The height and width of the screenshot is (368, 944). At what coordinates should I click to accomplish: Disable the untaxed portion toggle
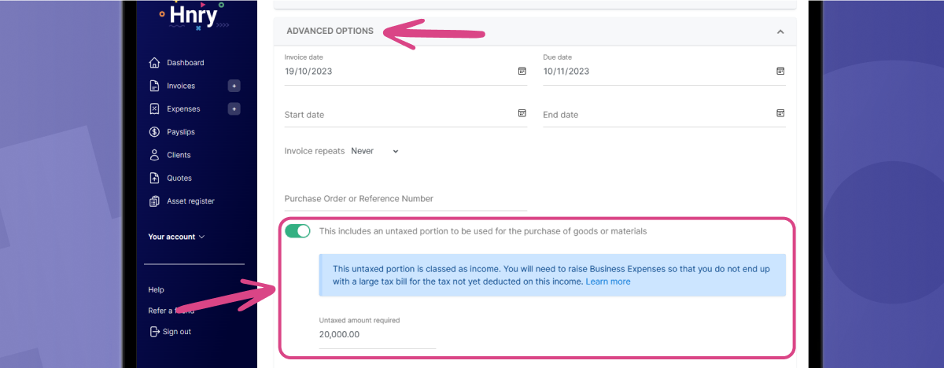point(297,231)
